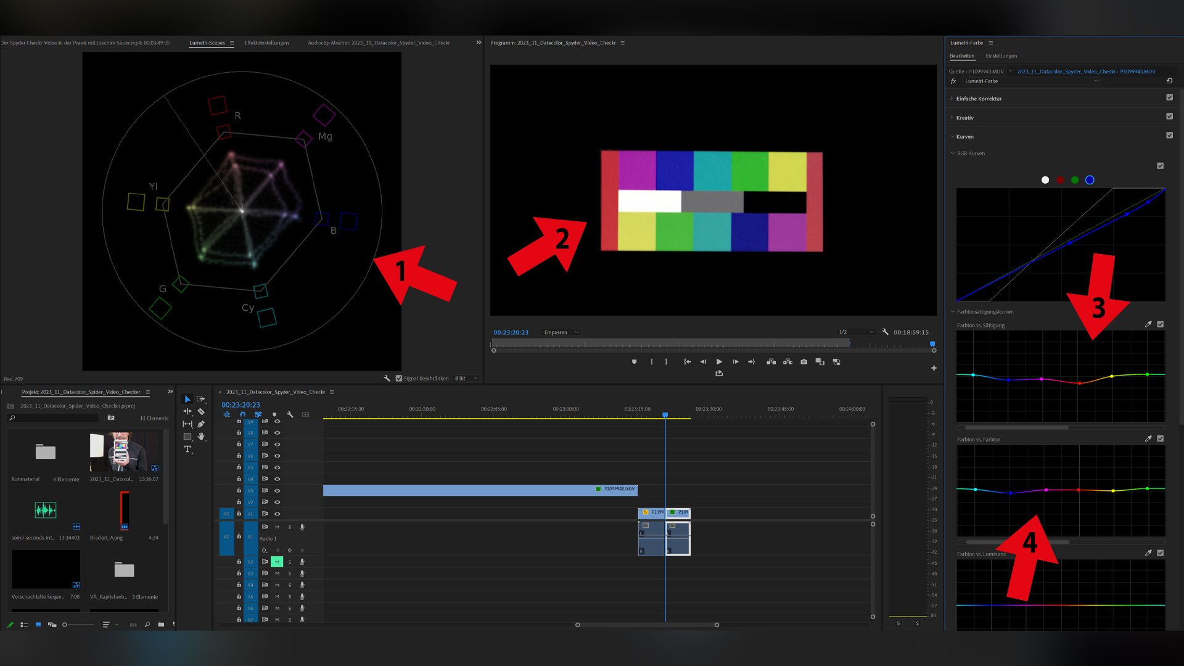Viewport: 1184px width, 666px height.
Task: Open timeline display settings wrench
Action: point(290,414)
